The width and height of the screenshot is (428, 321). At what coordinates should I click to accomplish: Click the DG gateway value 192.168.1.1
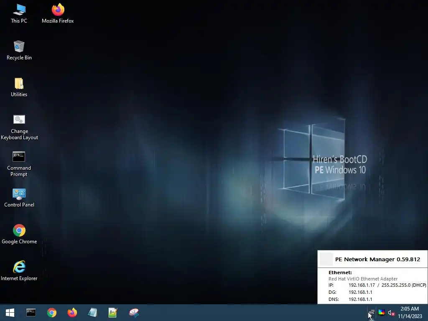pyautogui.click(x=360, y=292)
